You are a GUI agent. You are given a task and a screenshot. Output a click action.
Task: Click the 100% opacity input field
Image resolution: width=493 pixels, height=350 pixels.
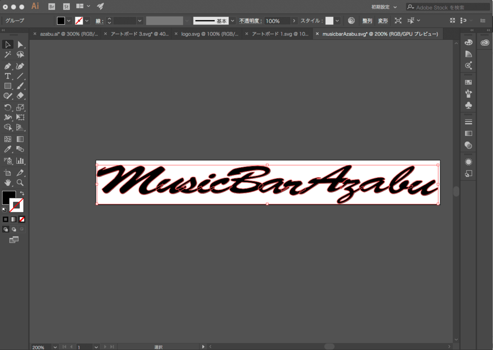[277, 21]
